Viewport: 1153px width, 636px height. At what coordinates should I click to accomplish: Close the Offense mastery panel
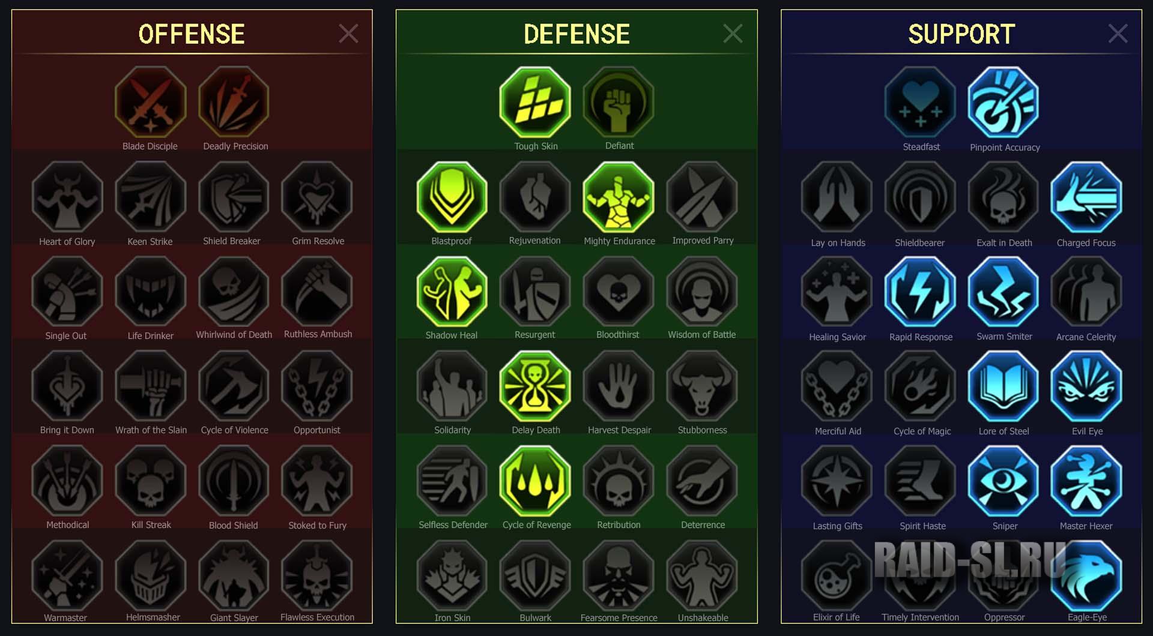pos(348,34)
